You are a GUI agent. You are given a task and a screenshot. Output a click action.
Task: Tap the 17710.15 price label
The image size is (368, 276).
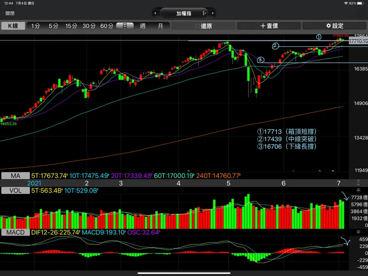pyautogui.click(x=359, y=41)
